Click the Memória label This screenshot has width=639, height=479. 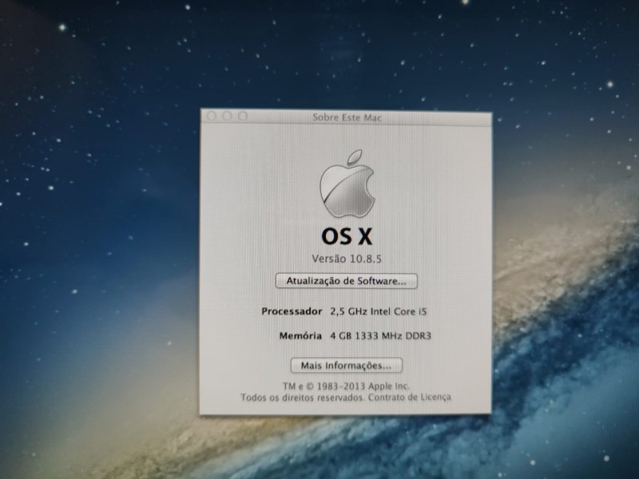click(301, 336)
